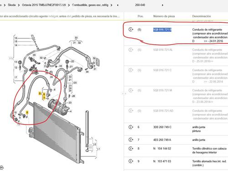Screen dimensions: 228x171
Task: Go to next illustration after 260-040
Action: pos(162,5)
